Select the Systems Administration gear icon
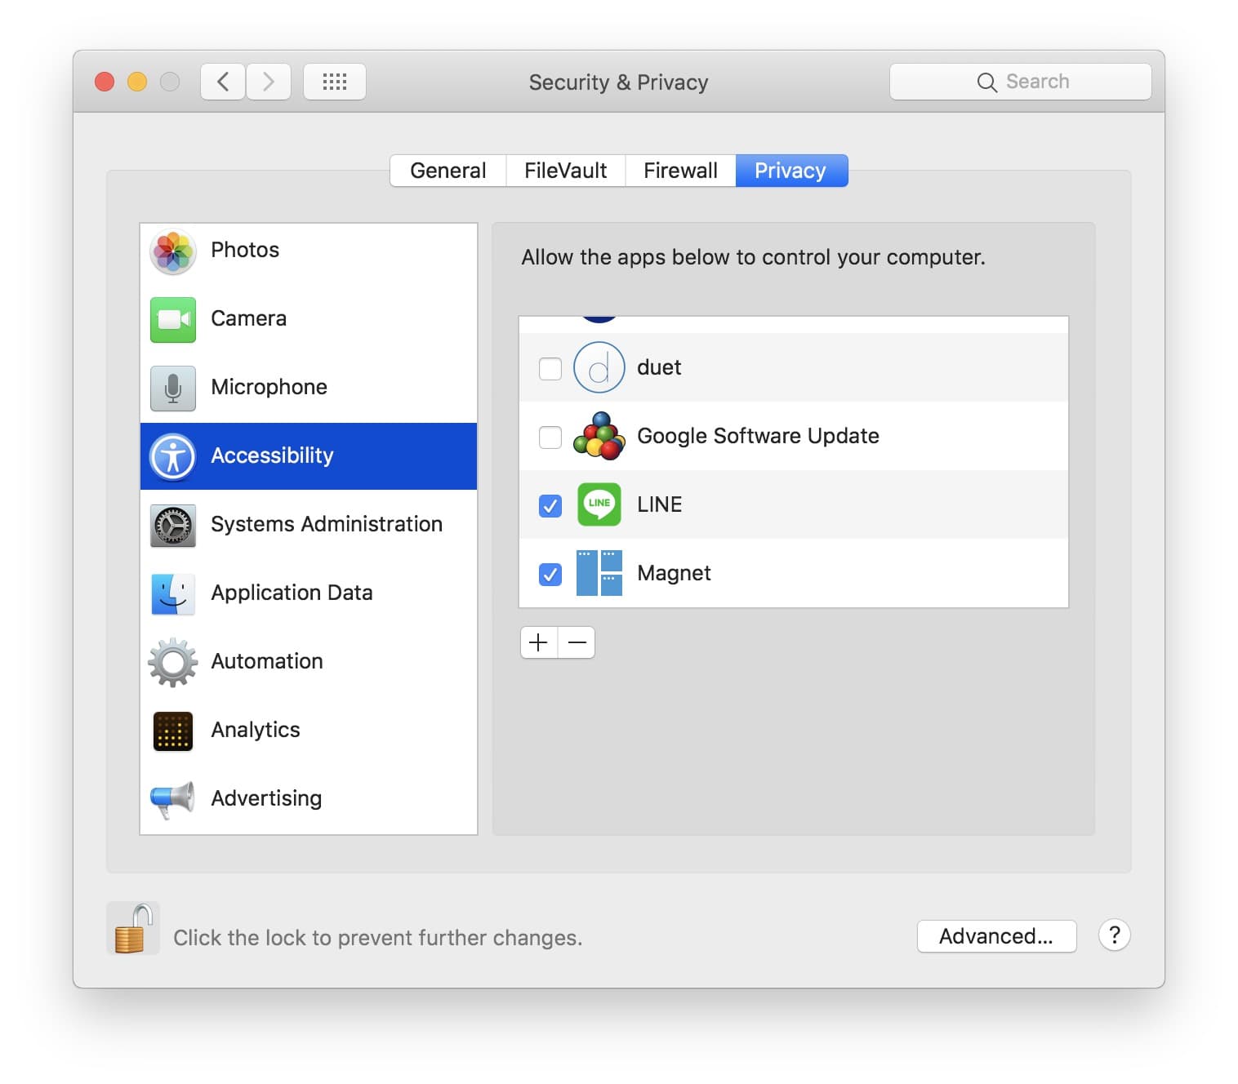Screen dimensions: 1238x1084 pyautogui.click(x=172, y=526)
